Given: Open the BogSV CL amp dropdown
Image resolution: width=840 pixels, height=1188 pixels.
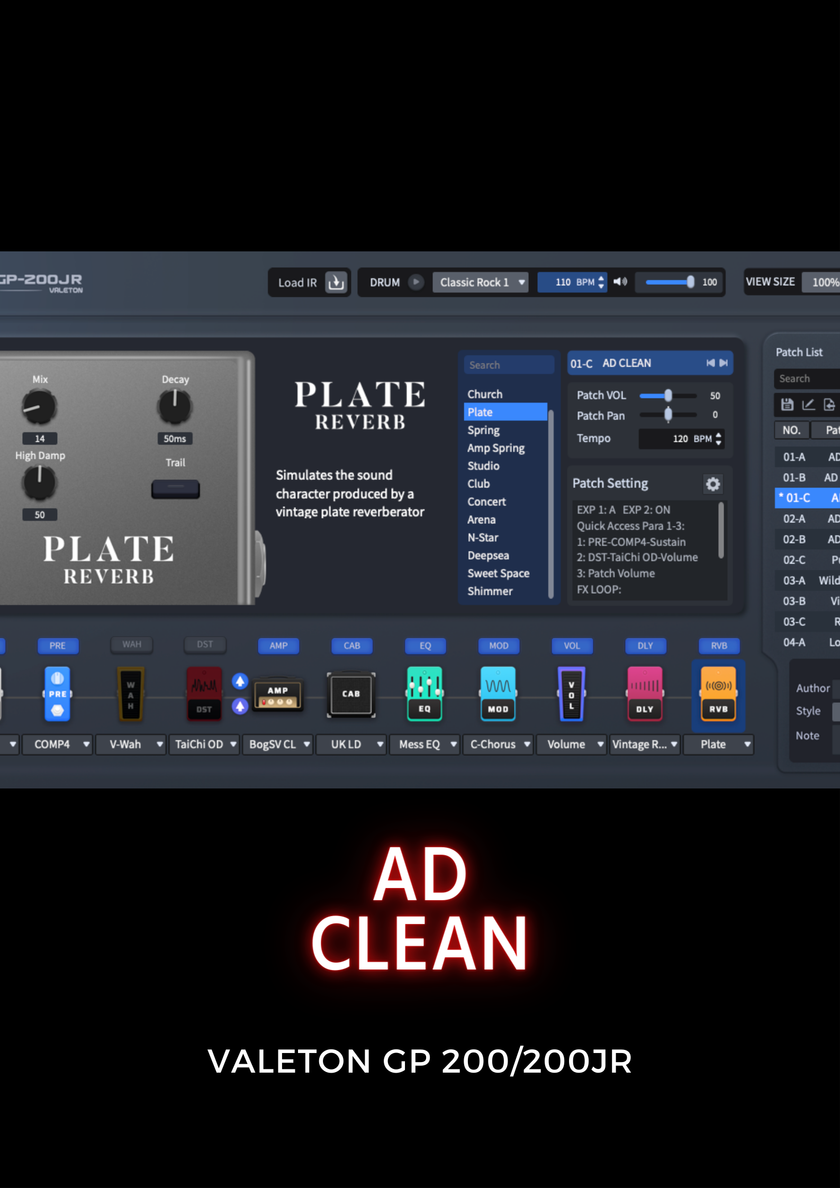Looking at the screenshot, I should (x=278, y=744).
